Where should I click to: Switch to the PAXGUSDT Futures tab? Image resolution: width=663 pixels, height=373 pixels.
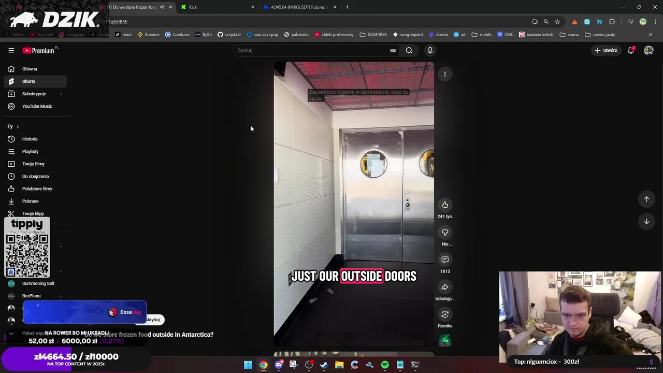[x=300, y=7]
